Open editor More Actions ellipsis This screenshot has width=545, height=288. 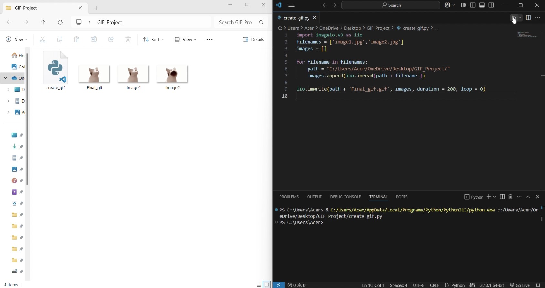click(538, 18)
